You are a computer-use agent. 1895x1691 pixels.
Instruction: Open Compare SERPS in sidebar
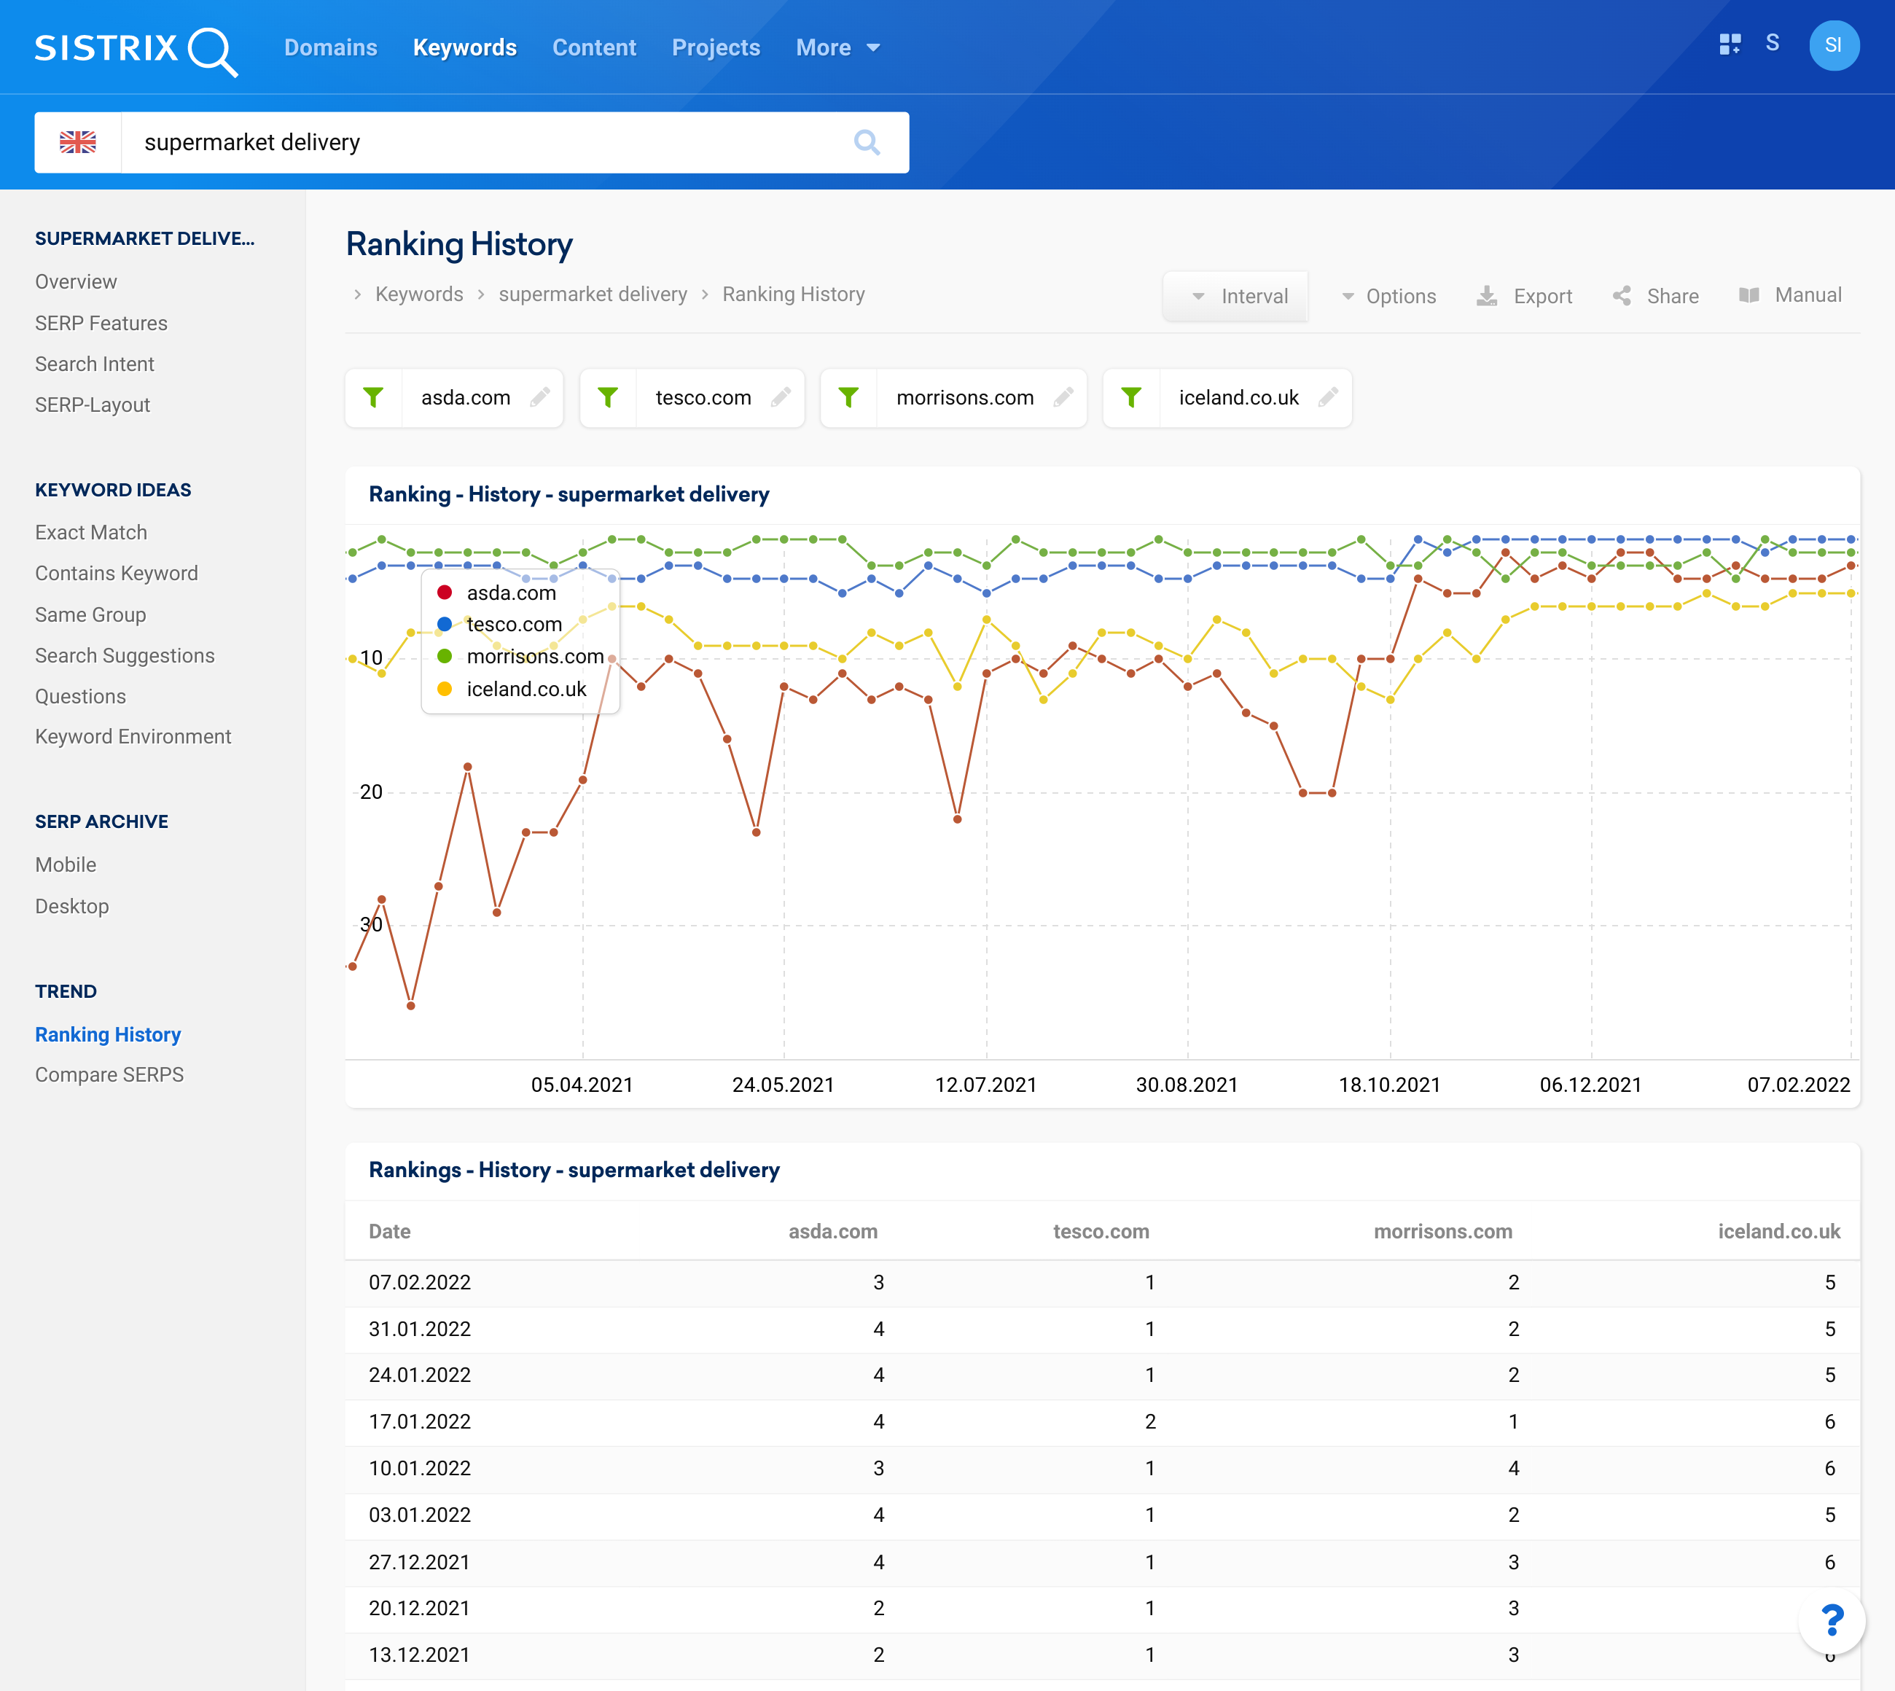(109, 1075)
